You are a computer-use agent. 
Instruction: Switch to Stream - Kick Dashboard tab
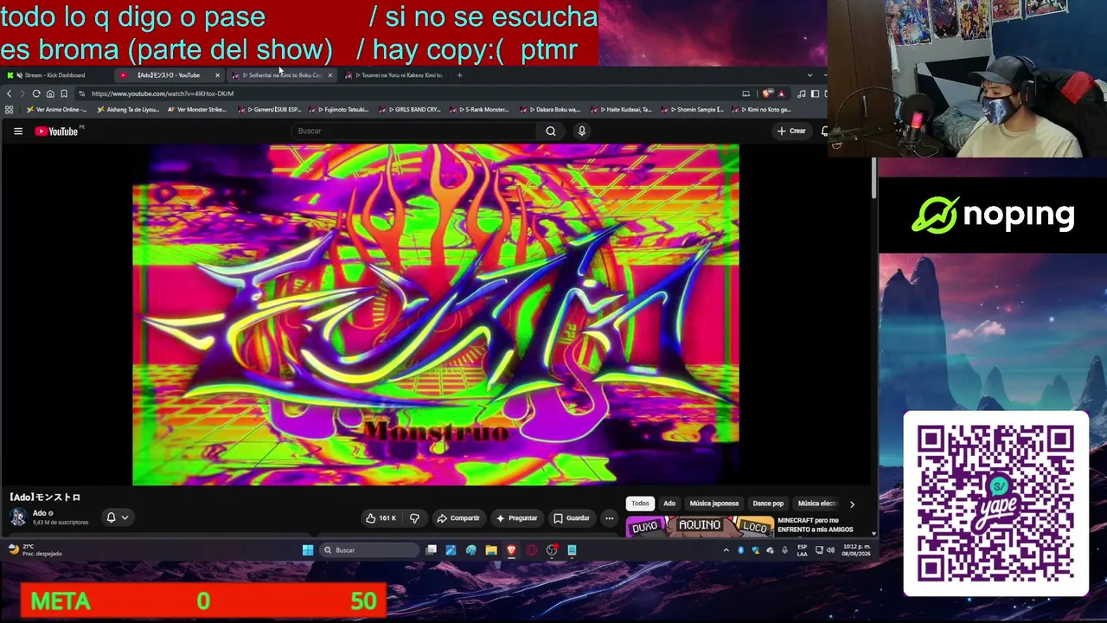55,75
